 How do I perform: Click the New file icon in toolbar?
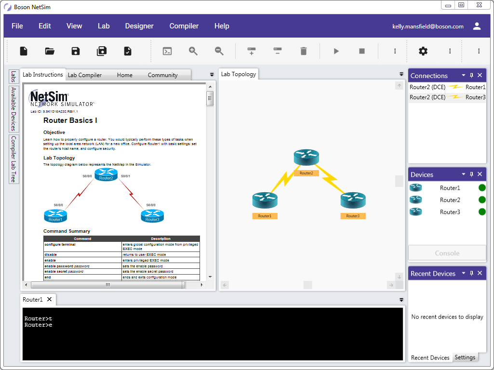pyautogui.click(x=24, y=51)
